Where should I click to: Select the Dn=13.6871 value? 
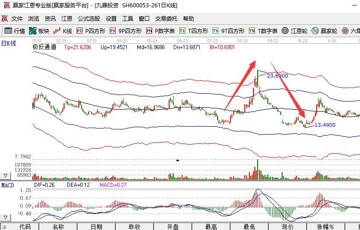(187, 47)
